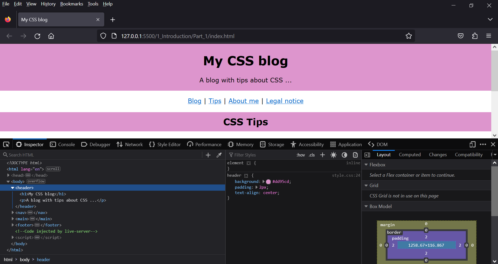Open DevTools customization ellipsis menu

coord(483,144)
